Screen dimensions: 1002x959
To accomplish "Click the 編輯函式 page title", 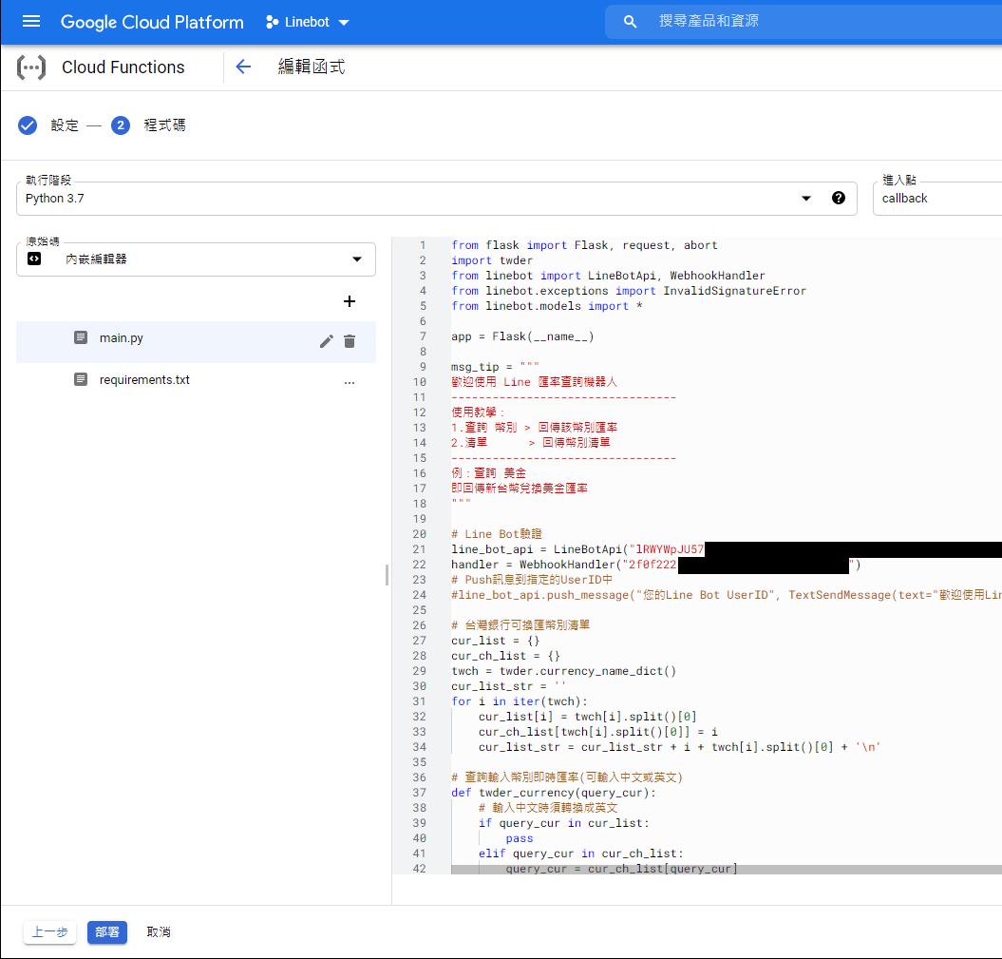I will click(312, 67).
